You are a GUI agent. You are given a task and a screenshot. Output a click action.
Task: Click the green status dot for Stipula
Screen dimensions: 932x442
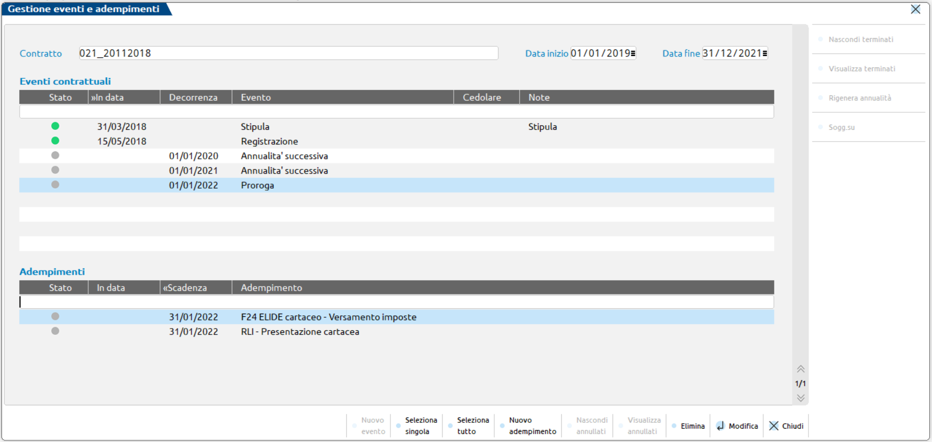pos(55,126)
